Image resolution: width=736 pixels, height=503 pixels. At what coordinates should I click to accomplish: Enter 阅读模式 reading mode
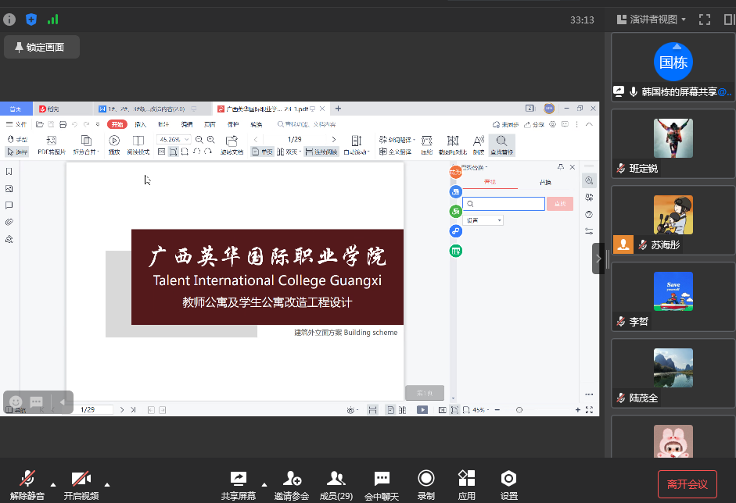pyautogui.click(x=138, y=145)
